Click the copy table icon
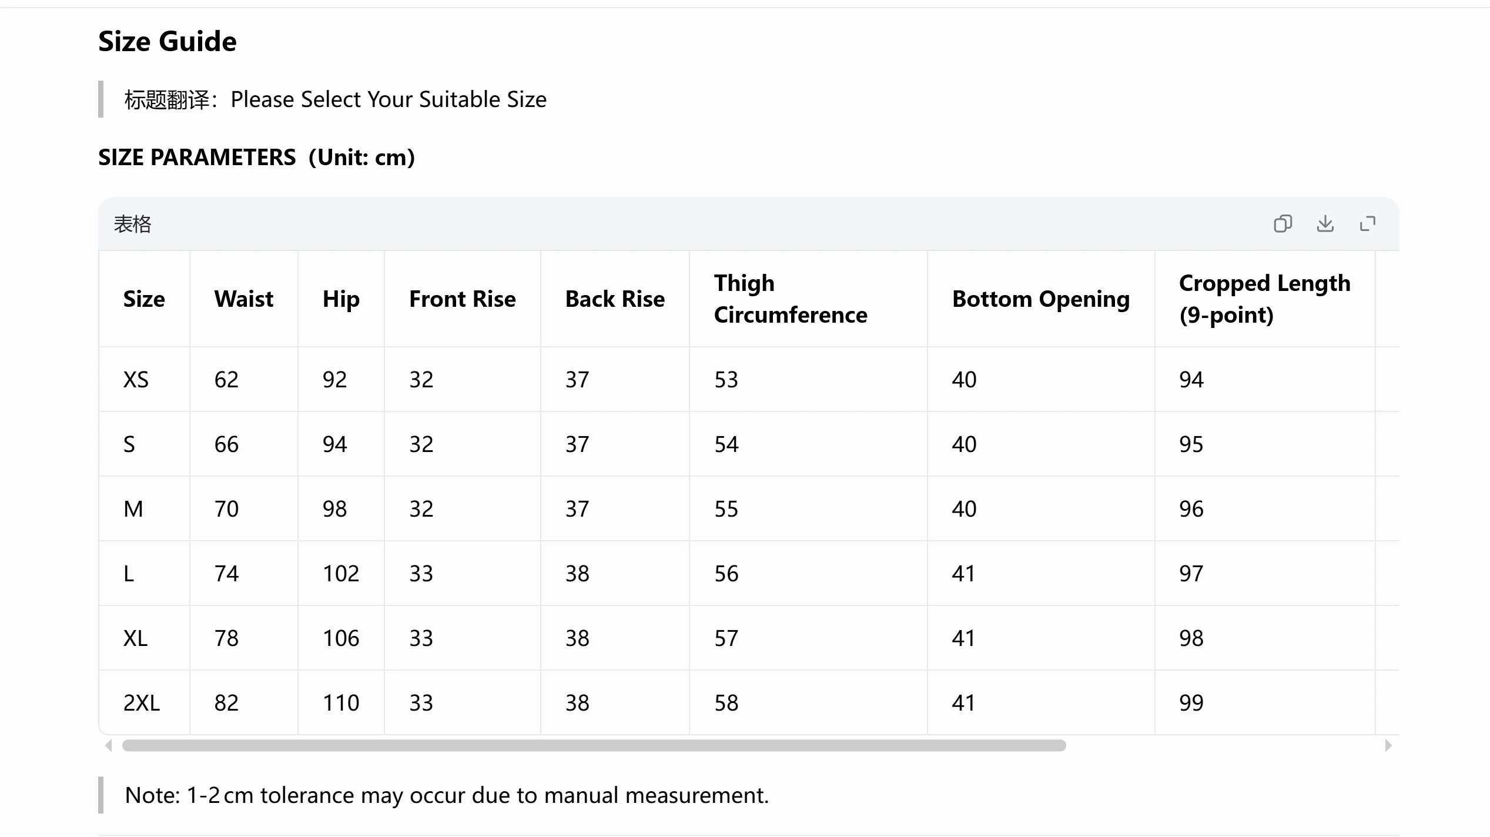 [x=1283, y=224]
